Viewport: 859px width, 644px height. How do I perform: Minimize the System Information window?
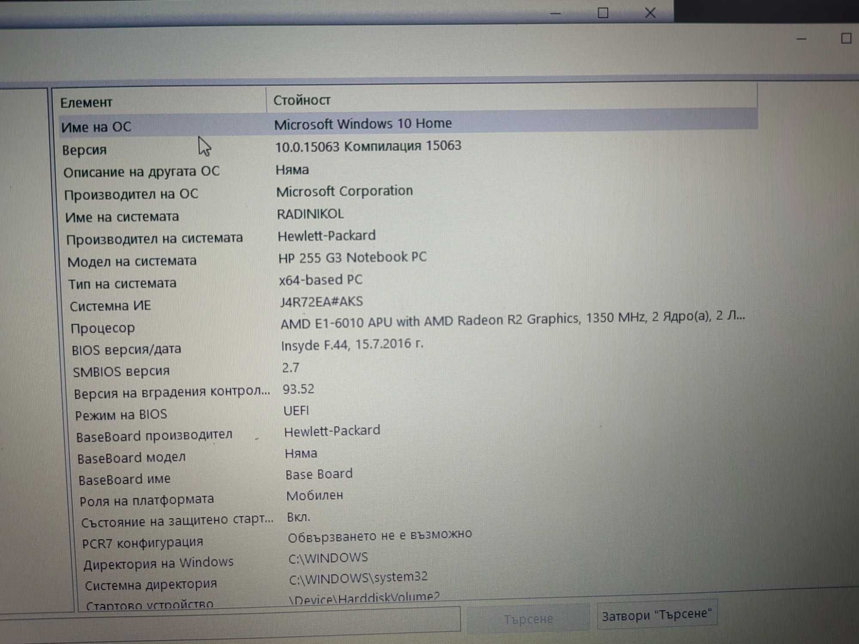pyautogui.click(x=555, y=14)
